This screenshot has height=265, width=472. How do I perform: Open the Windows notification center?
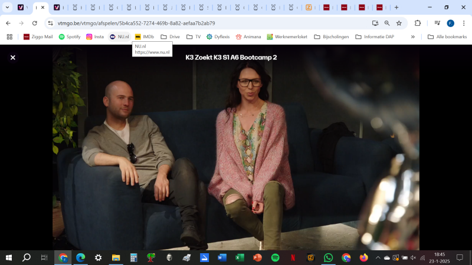coord(460,257)
